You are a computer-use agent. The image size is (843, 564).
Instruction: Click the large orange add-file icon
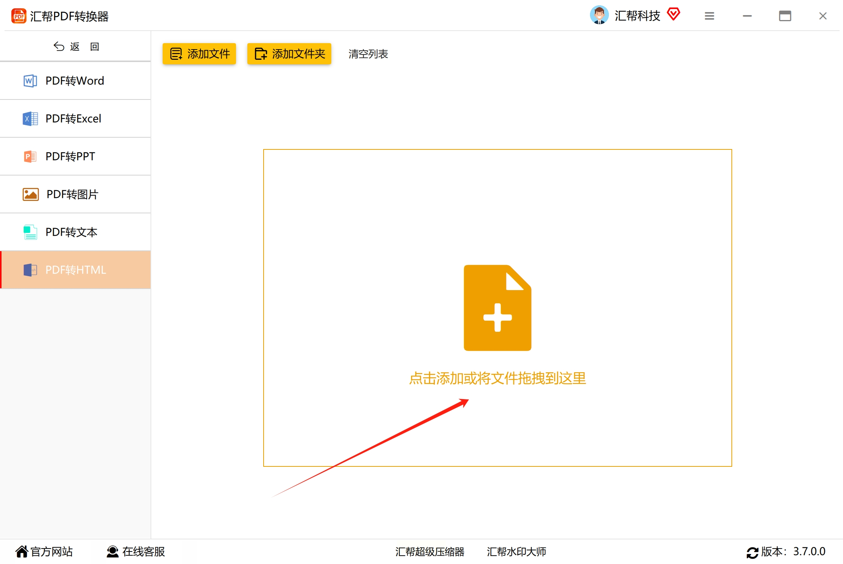(497, 308)
